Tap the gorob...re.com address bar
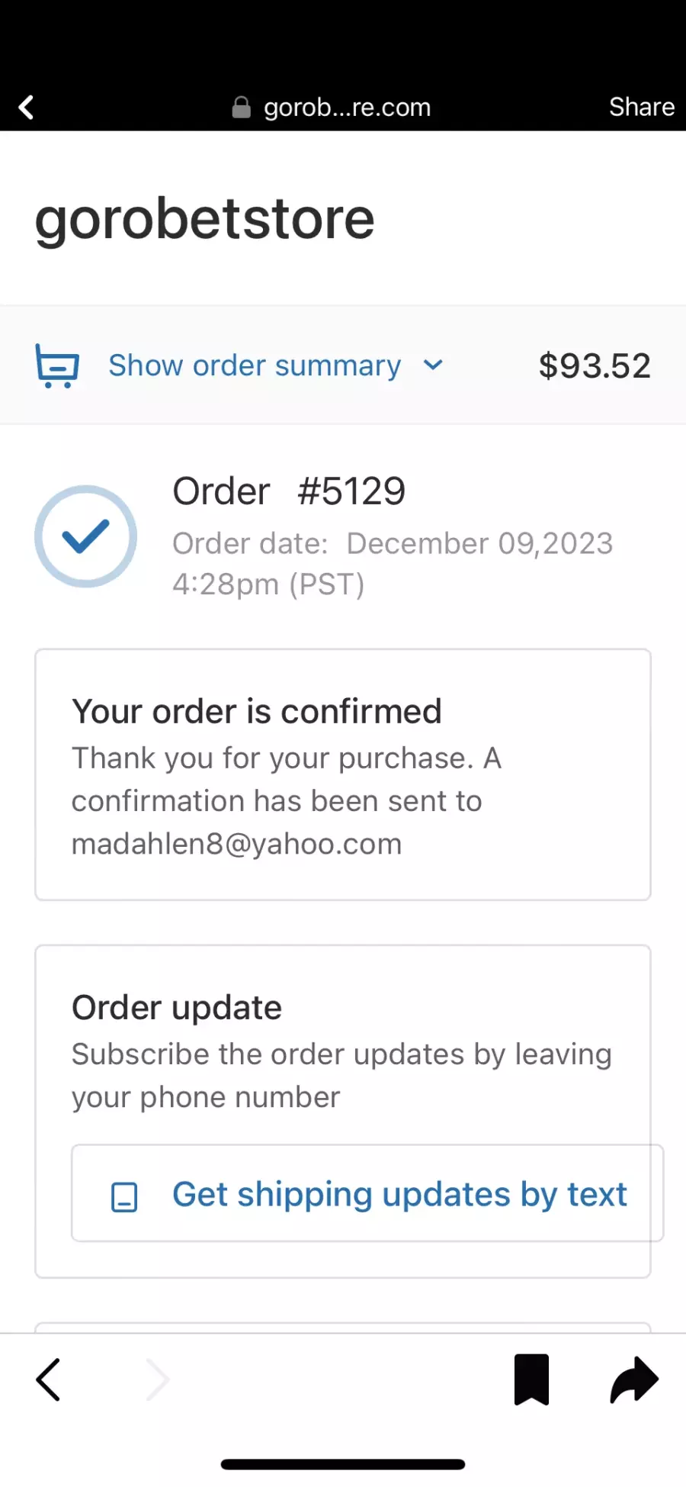The width and height of the screenshot is (686, 1487). (332, 108)
